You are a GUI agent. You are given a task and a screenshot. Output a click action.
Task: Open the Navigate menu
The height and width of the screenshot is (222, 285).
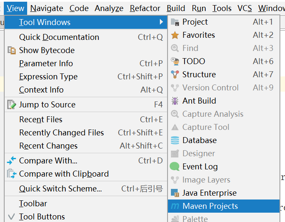click(47, 8)
